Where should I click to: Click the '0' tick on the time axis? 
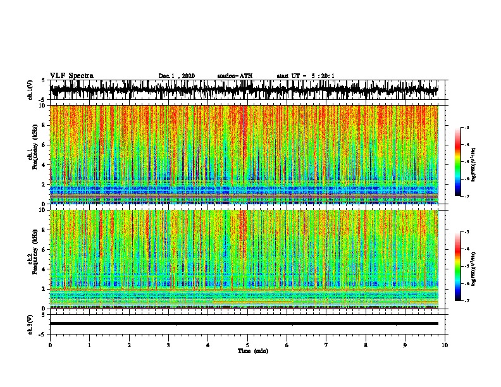[50, 345]
